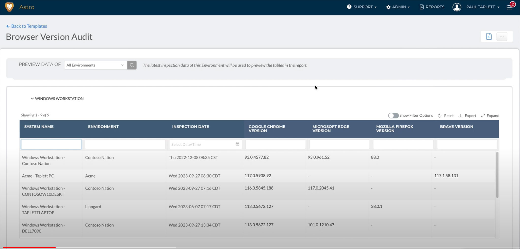Image resolution: width=520 pixels, height=249 pixels.
Task: Focus the Mozilla Firefox Version filter field
Action: [403, 144]
